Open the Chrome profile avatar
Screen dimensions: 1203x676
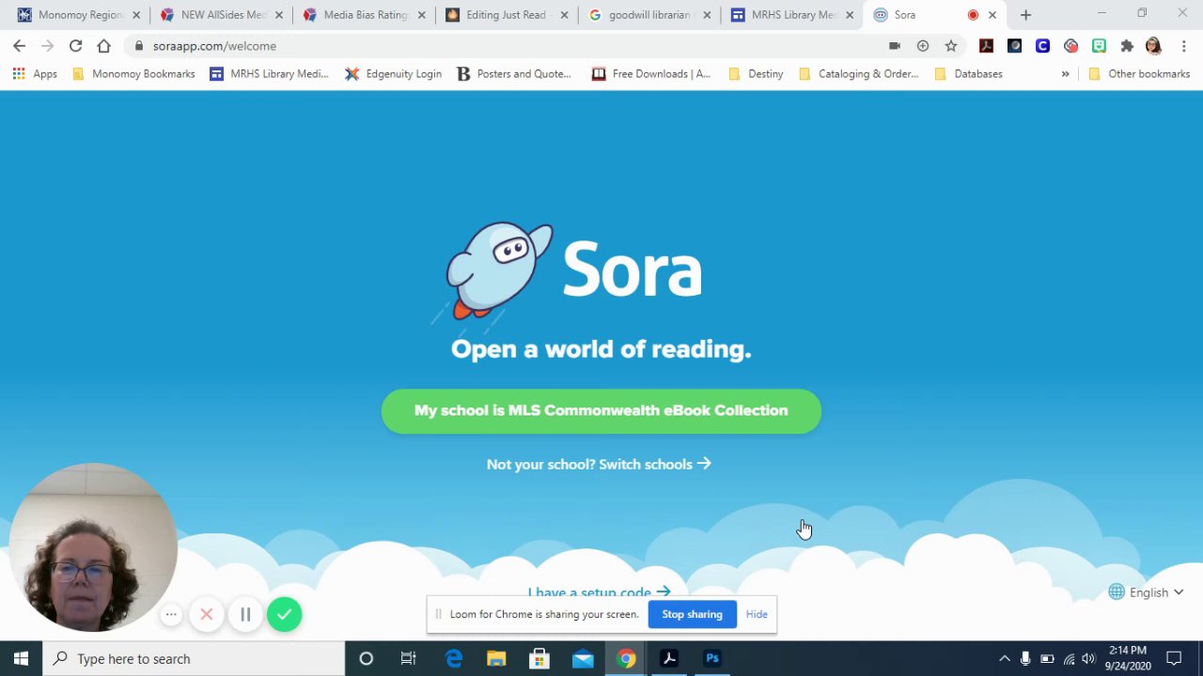pos(1154,46)
